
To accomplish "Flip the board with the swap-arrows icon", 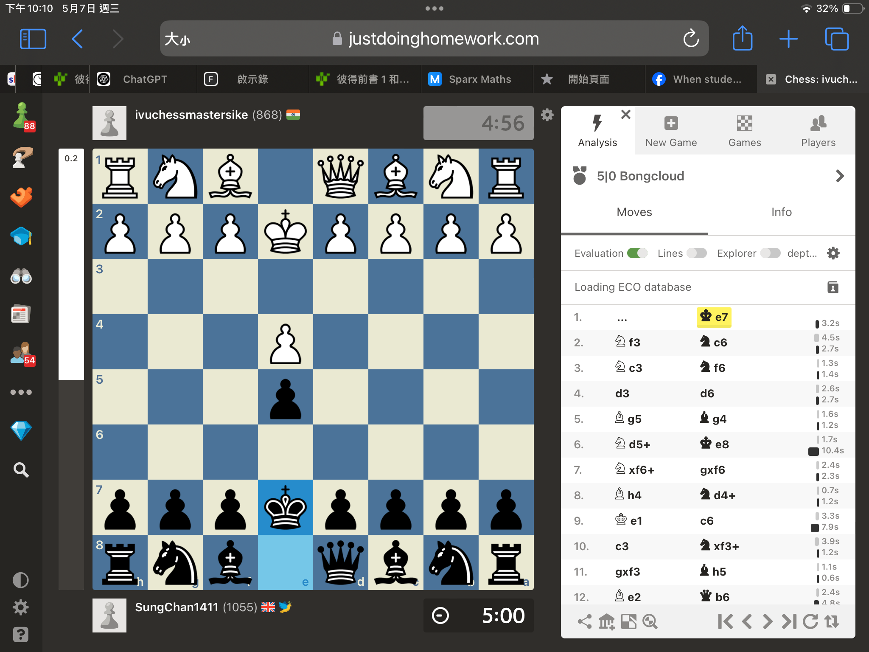I will click(831, 621).
